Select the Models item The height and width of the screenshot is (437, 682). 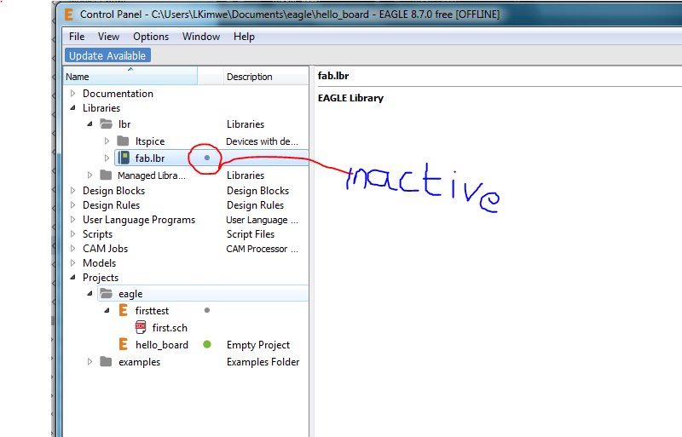100,263
